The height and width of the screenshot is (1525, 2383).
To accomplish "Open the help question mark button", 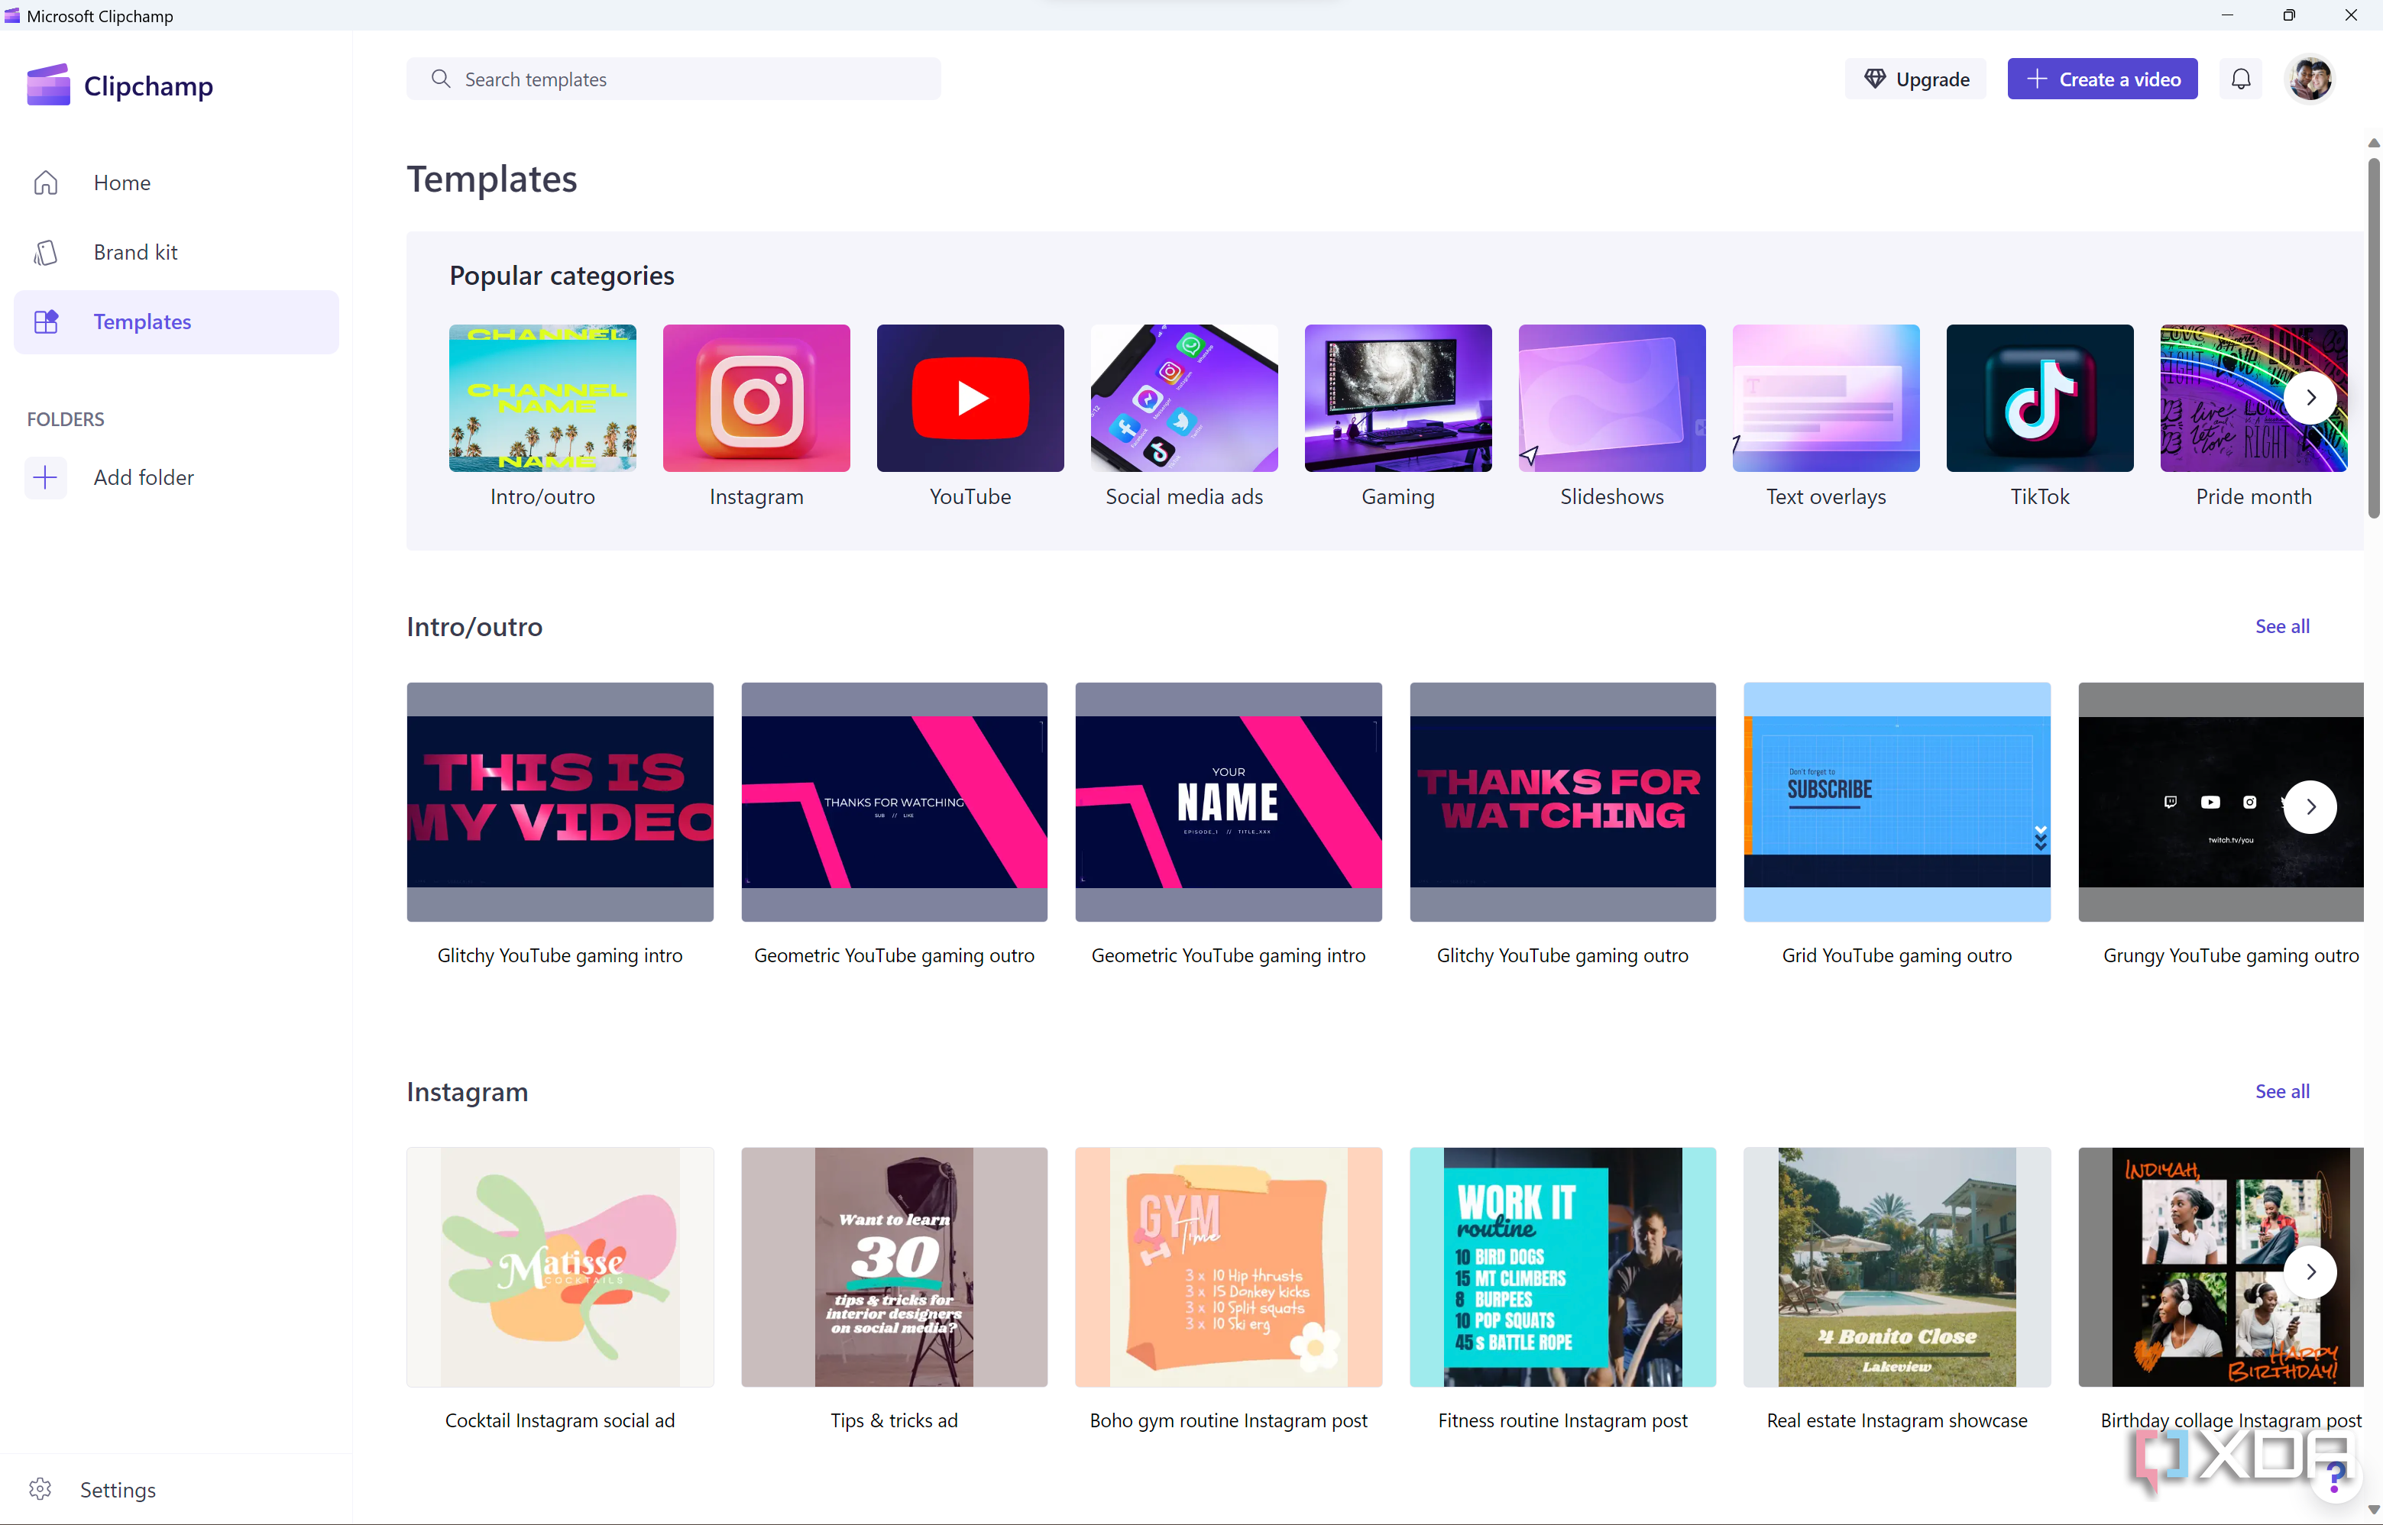I will [2336, 1478].
